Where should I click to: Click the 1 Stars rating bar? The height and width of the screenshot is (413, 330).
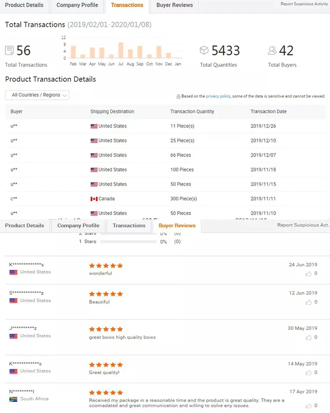(128, 241)
